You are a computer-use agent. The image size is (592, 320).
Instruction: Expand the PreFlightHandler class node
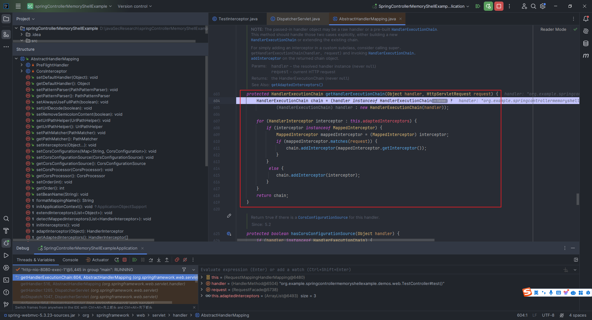pyautogui.click(x=22, y=65)
